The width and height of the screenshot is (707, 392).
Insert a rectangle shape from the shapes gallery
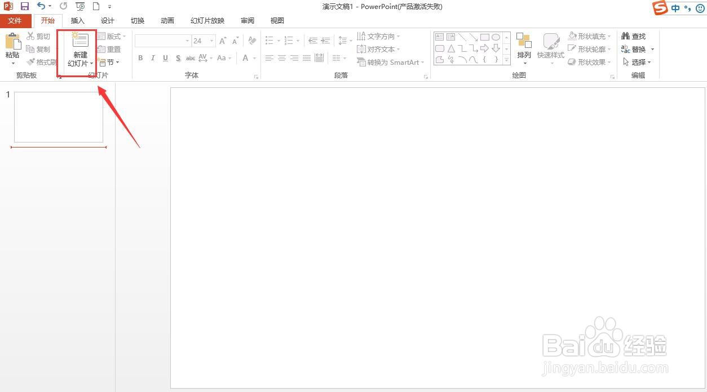[x=484, y=36]
